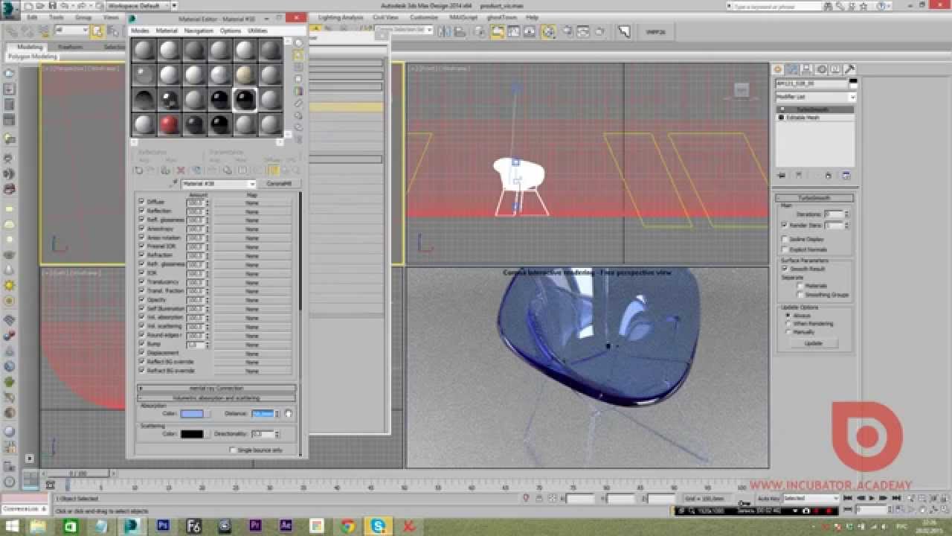
Task: Toggle the Displacement map checkbox
Action: tap(141, 353)
